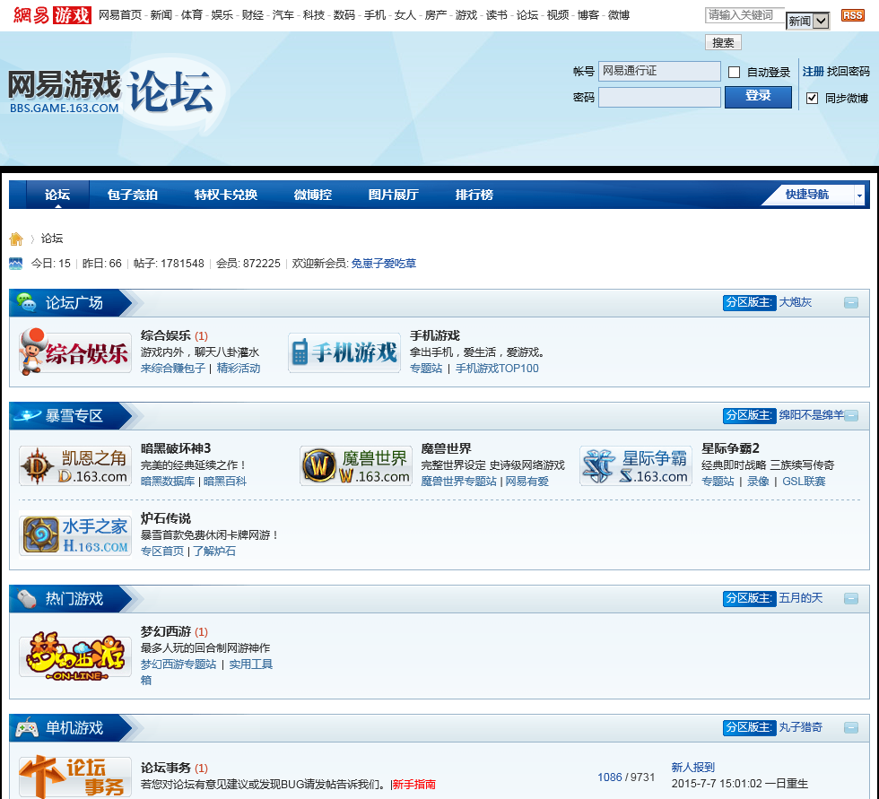Click 网易首页 in the top navigation
Viewport: 879px width, 799px height.
pos(120,15)
